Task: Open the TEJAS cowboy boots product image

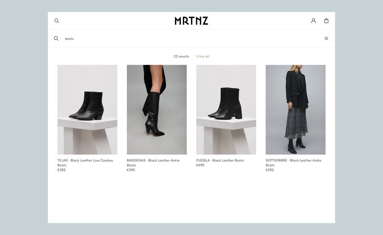Action: coord(87,110)
